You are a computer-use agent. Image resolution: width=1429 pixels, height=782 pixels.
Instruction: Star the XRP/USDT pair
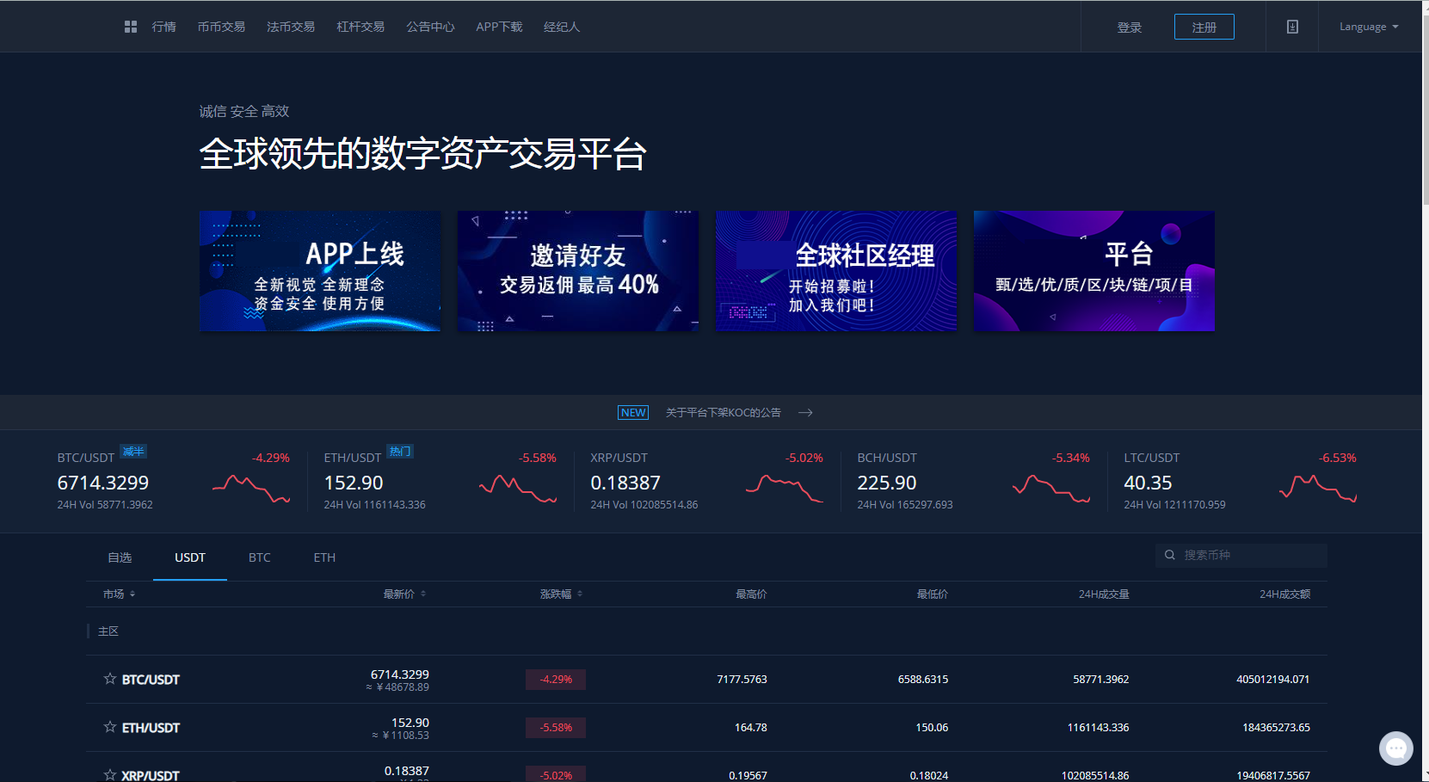tap(110, 774)
